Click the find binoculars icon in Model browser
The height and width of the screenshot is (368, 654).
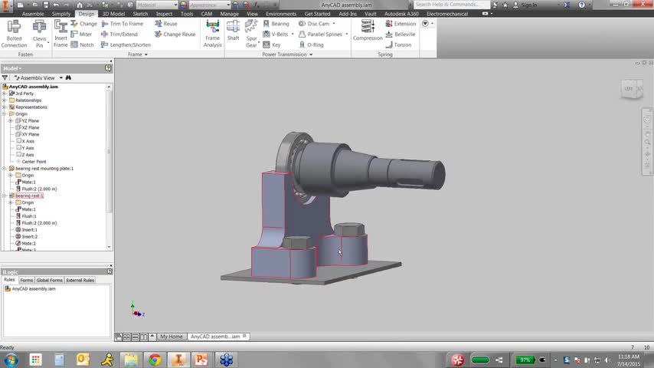click(68, 77)
